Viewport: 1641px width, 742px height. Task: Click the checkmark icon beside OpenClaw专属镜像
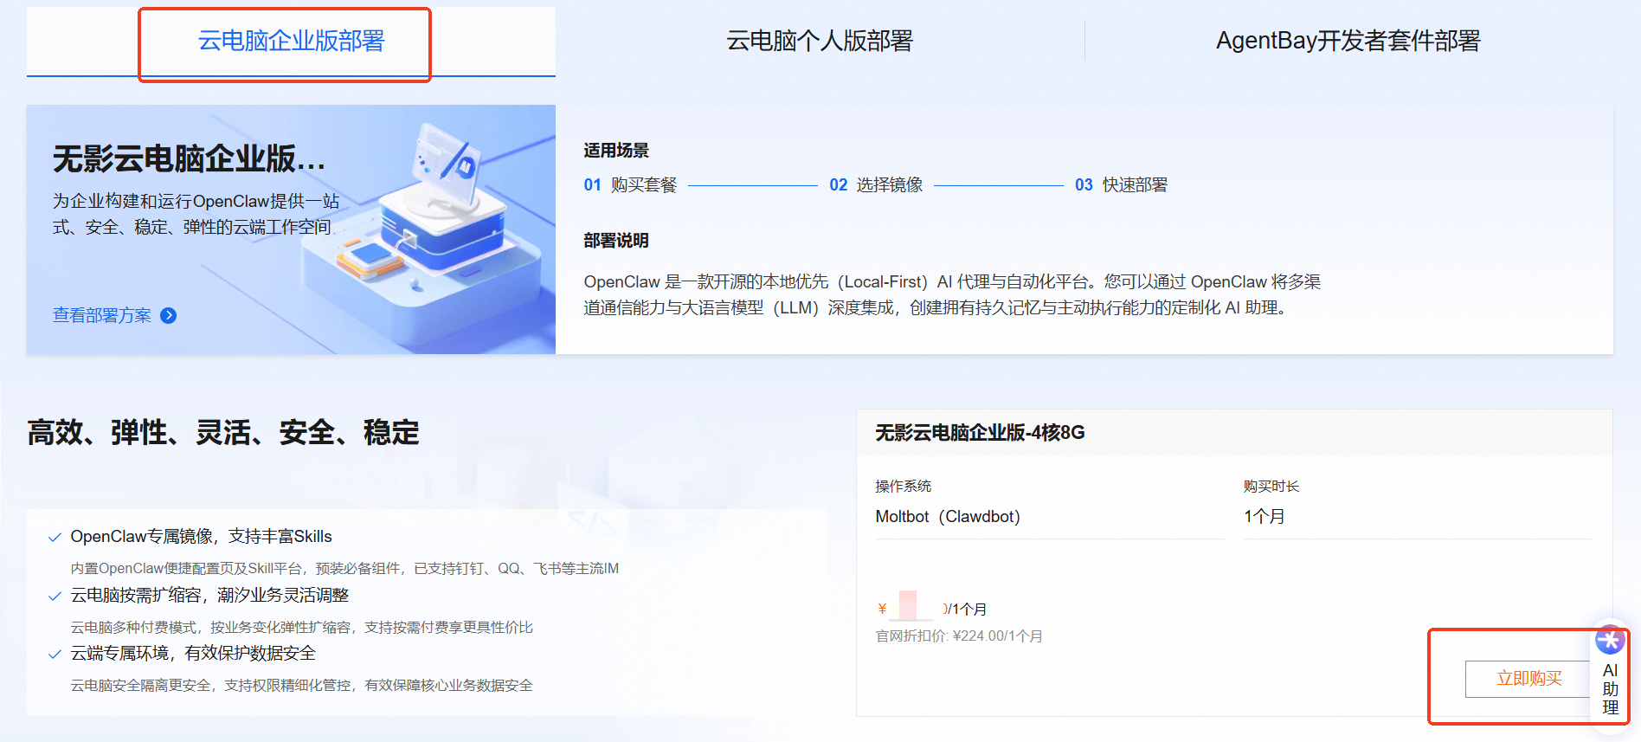[55, 538]
